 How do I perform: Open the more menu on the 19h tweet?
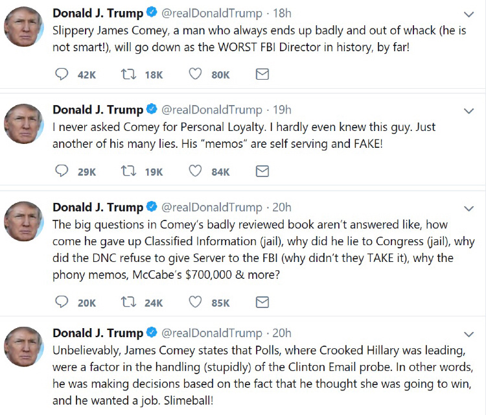point(469,110)
